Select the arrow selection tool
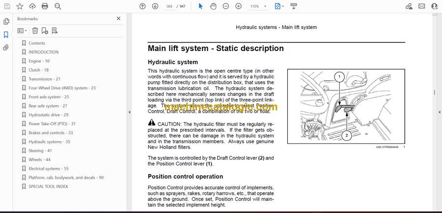The height and width of the screenshot is (213, 442). 200,6
